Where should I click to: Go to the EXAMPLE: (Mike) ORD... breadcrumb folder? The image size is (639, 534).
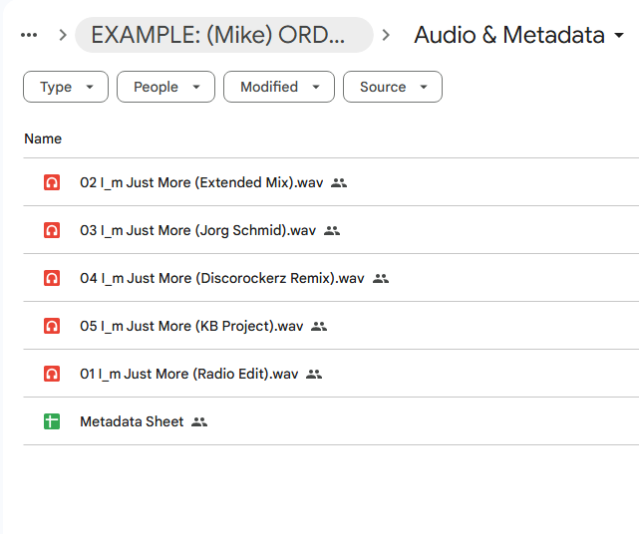[223, 35]
